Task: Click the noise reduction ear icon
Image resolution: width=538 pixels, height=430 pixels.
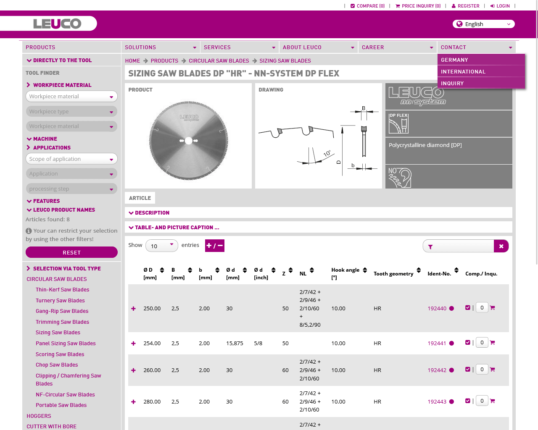Action: (x=399, y=177)
